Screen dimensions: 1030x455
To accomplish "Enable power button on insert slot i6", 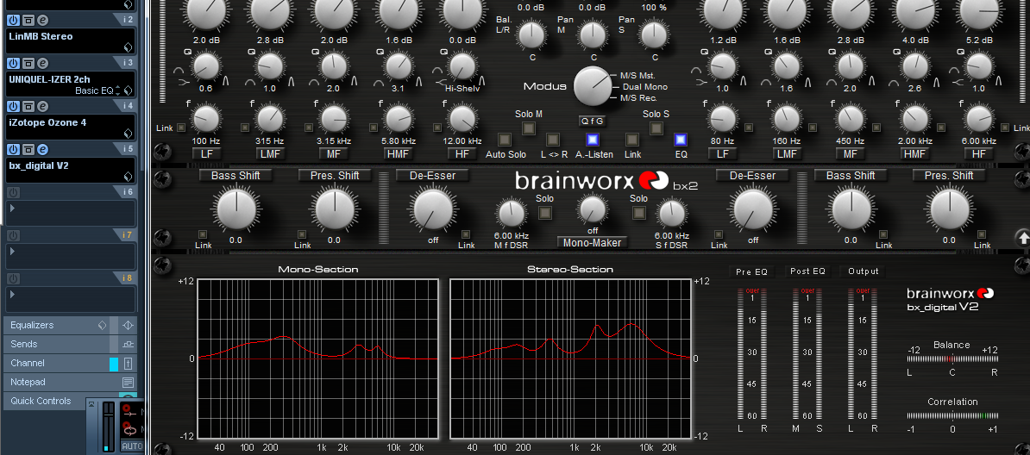I will (12, 192).
